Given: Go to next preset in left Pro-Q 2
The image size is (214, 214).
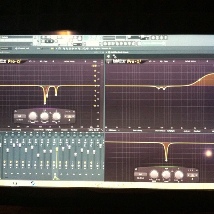Looking at the screenshot, I should point(86,61).
